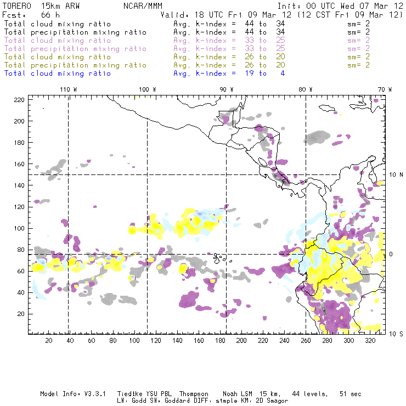406x406 pixels.
Task: Click the '300' tick label on horizontal axis
Action: (x=348, y=341)
